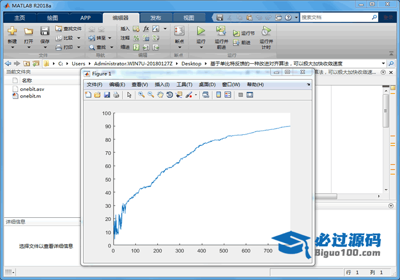This screenshot has height=280, width=400.
Task: Click Run and Time (运行并计时) icon
Action: [x=266, y=31]
